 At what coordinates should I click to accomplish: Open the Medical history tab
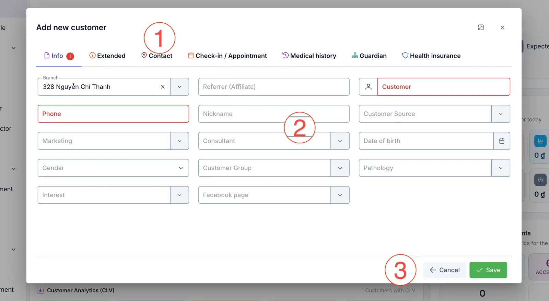coord(309,56)
